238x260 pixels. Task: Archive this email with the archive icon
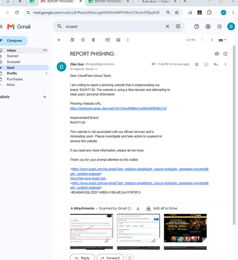72,40
